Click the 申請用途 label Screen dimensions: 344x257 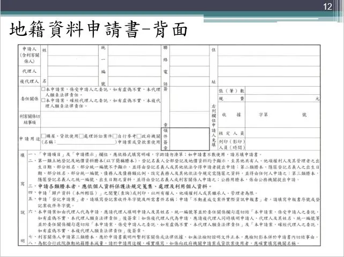(29, 139)
